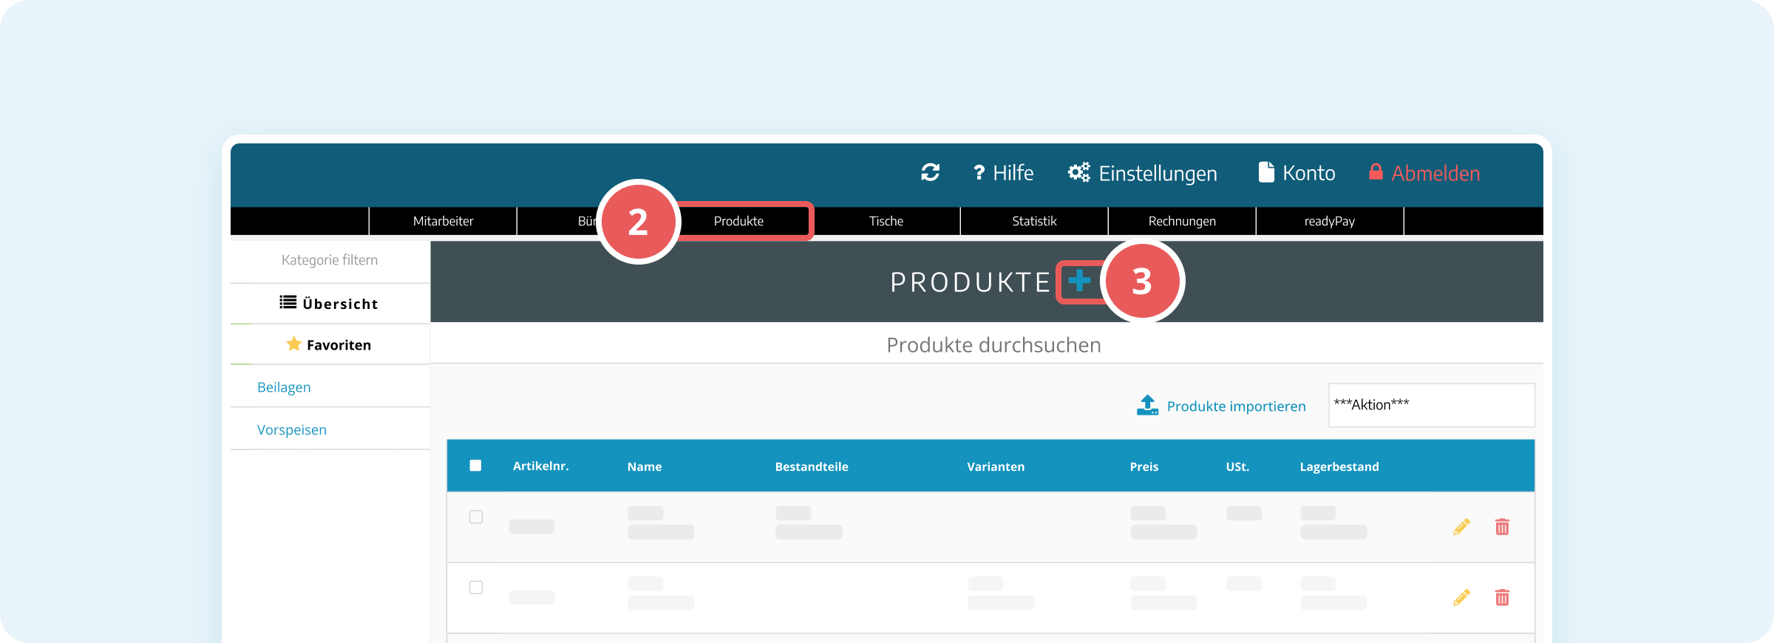
Task: Switch to the Statistik tab
Action: pyautogui.click(x=1034, y=221)
